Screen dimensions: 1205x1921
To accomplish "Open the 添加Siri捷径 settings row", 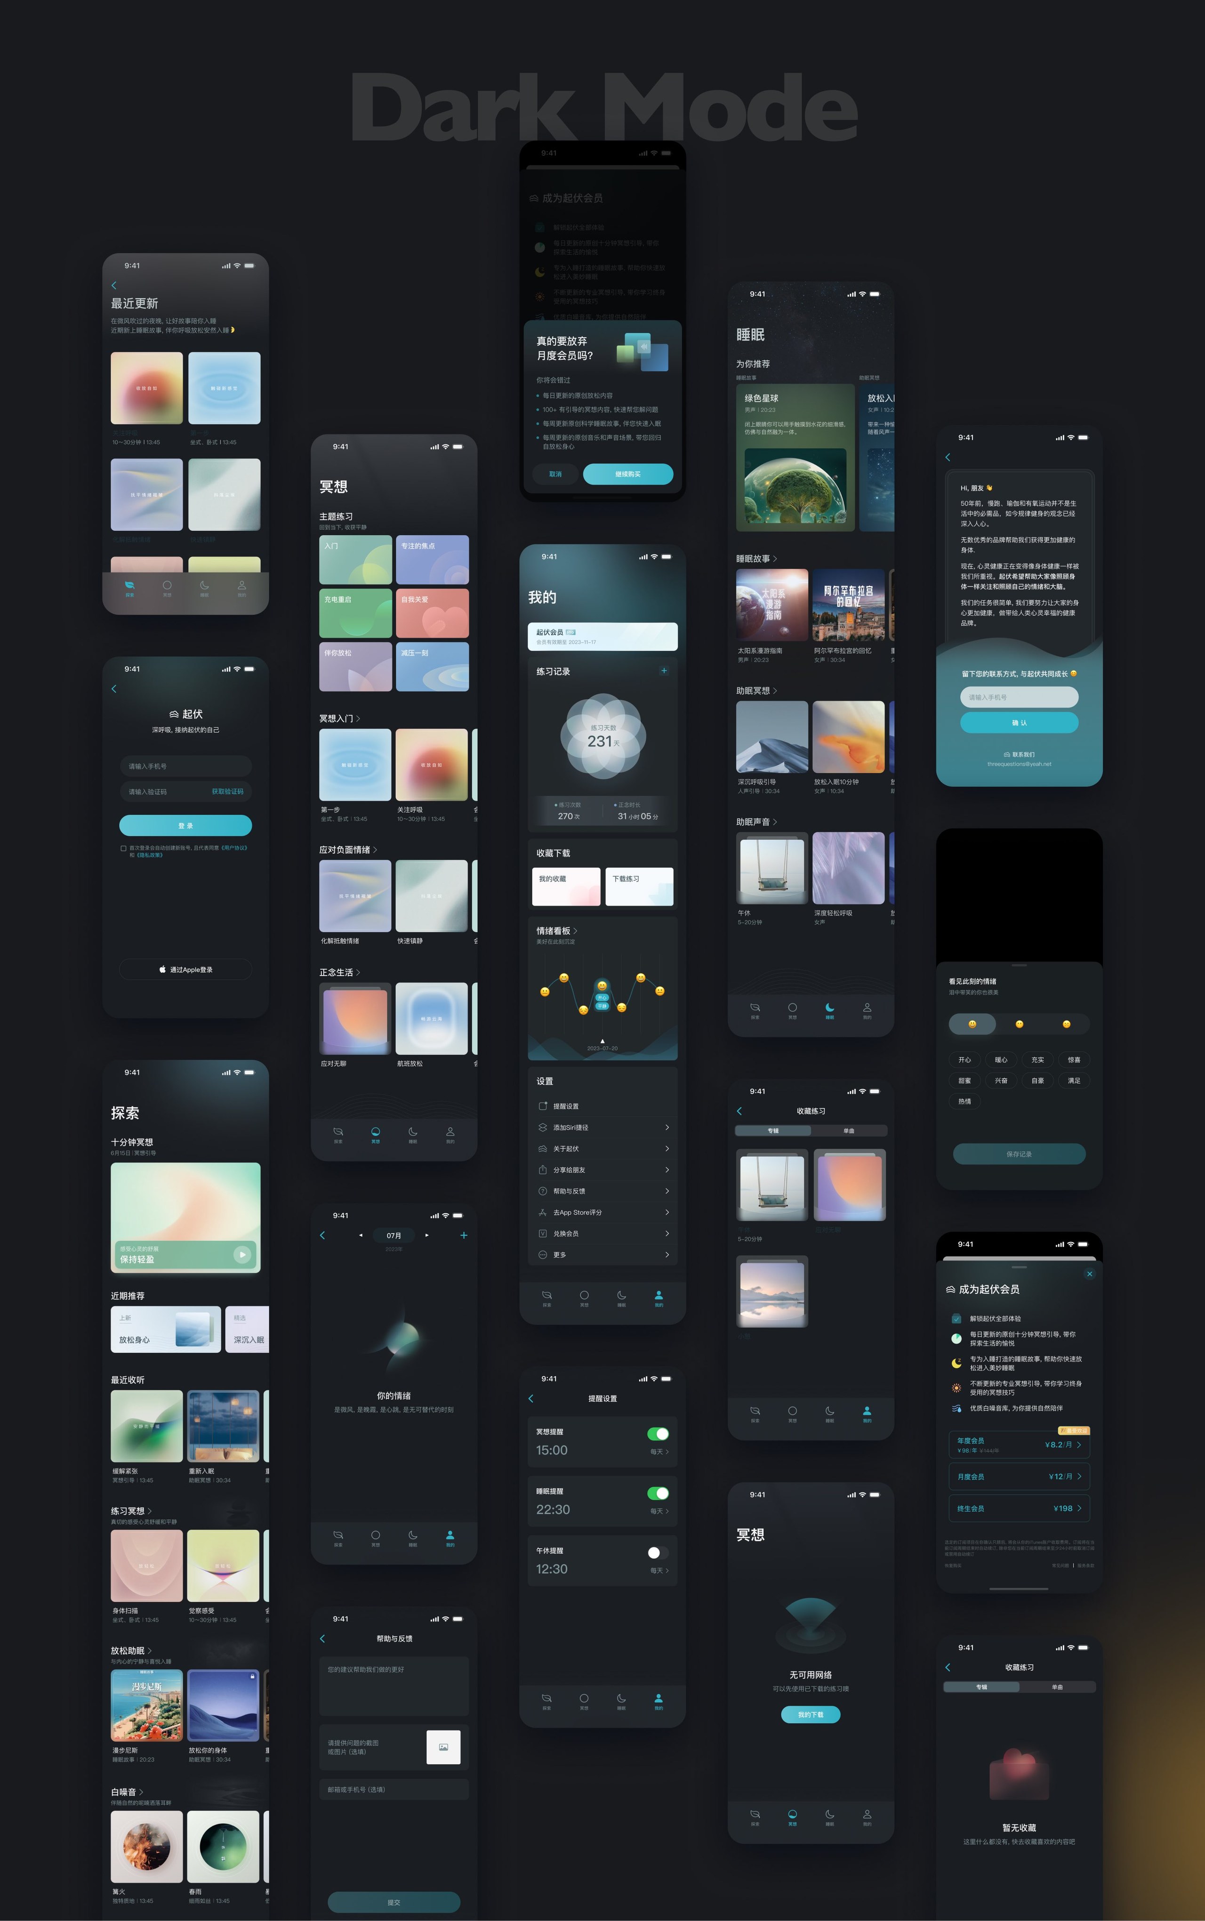I will pos(602,1127).
